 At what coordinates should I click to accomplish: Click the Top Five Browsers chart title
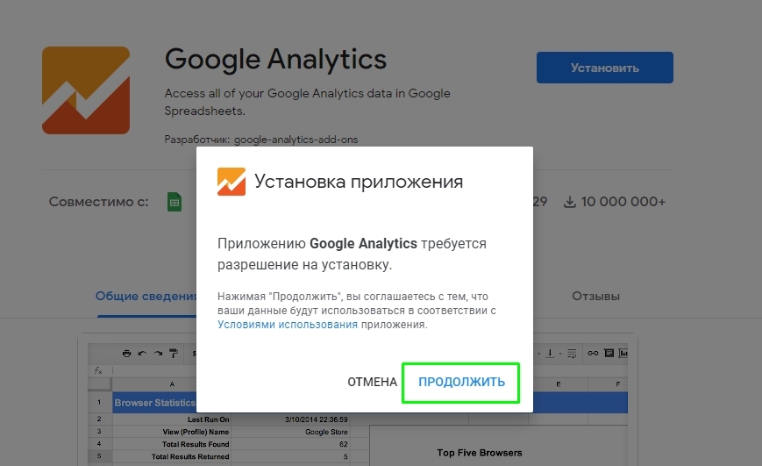[x=479, y=453]
